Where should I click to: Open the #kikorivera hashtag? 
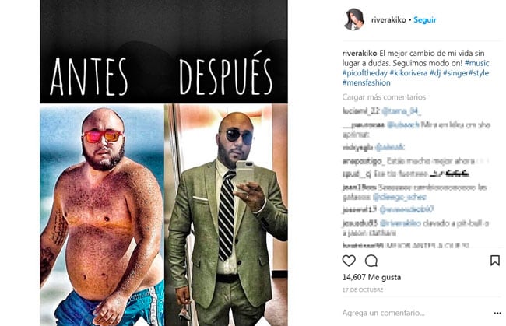409,73
